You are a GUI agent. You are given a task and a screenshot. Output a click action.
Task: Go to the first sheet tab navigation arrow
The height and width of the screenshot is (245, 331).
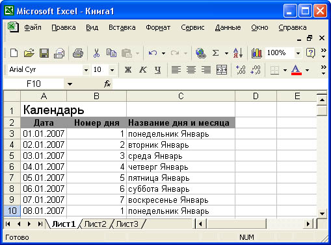8,224
